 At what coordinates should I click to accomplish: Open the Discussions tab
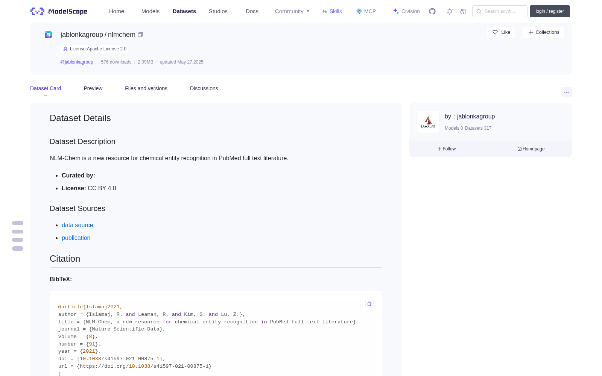pos(204,88)
